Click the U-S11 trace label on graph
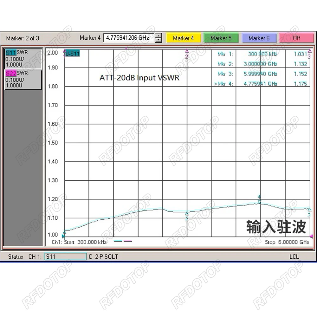The image size is (317, 317). (73, 54)
